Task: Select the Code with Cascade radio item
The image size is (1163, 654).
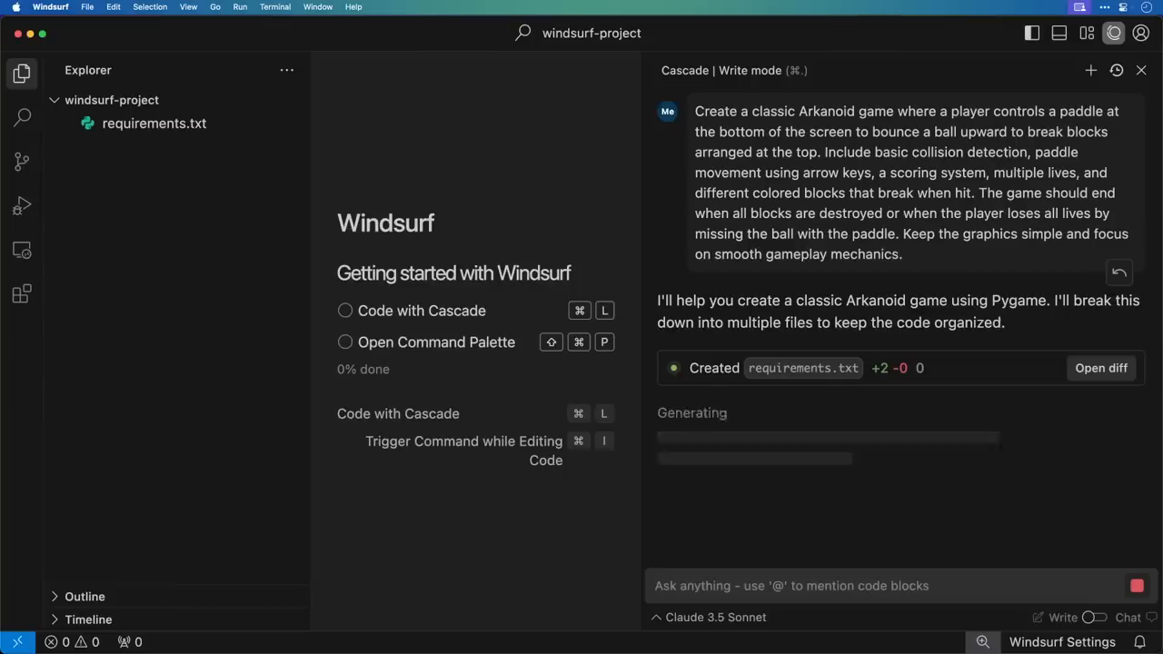Action: 345,311
